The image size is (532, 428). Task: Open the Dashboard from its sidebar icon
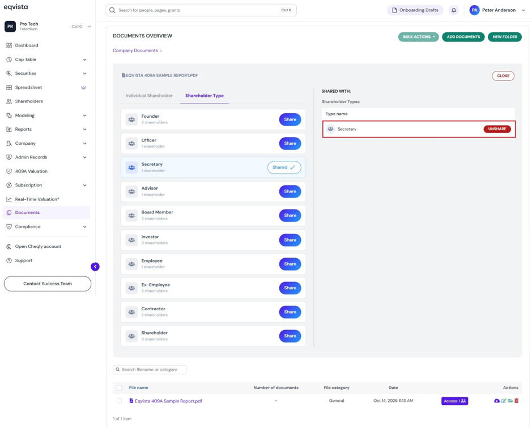(9, 45)
